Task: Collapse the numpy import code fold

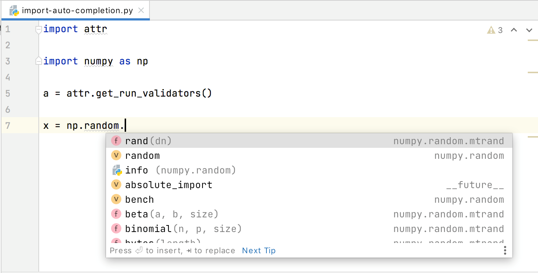Action: (38, 61)
